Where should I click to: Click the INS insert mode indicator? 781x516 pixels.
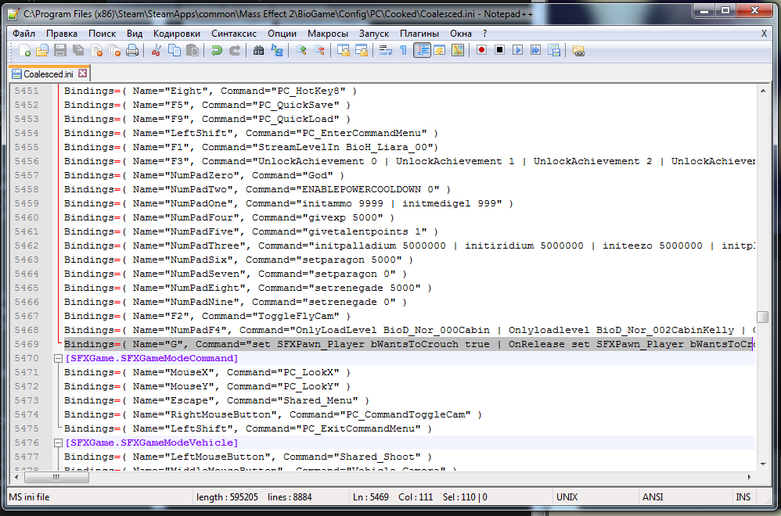pyautogui.click(x=743, y=497)
